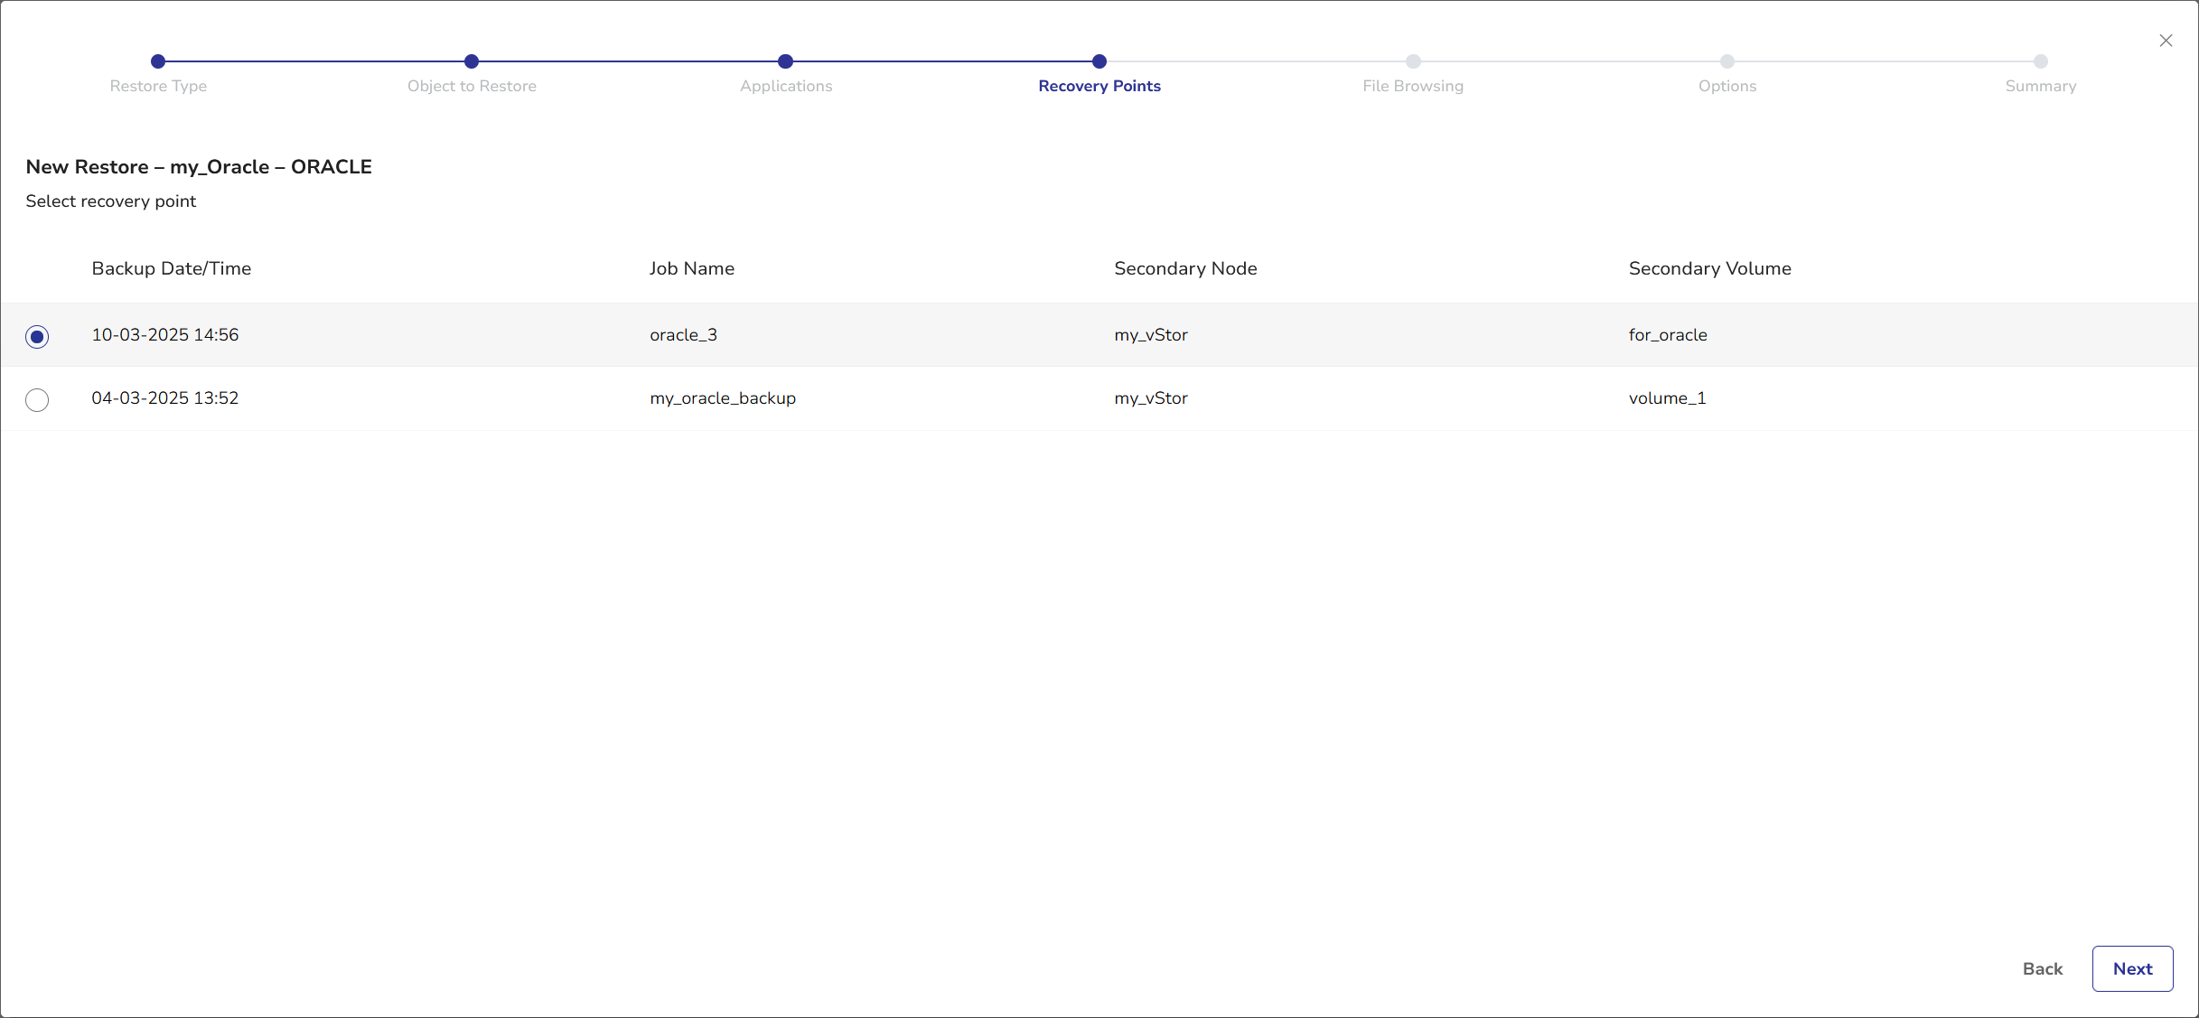
Task: Open the Restore Type step label
Action: tap(158, 86)
